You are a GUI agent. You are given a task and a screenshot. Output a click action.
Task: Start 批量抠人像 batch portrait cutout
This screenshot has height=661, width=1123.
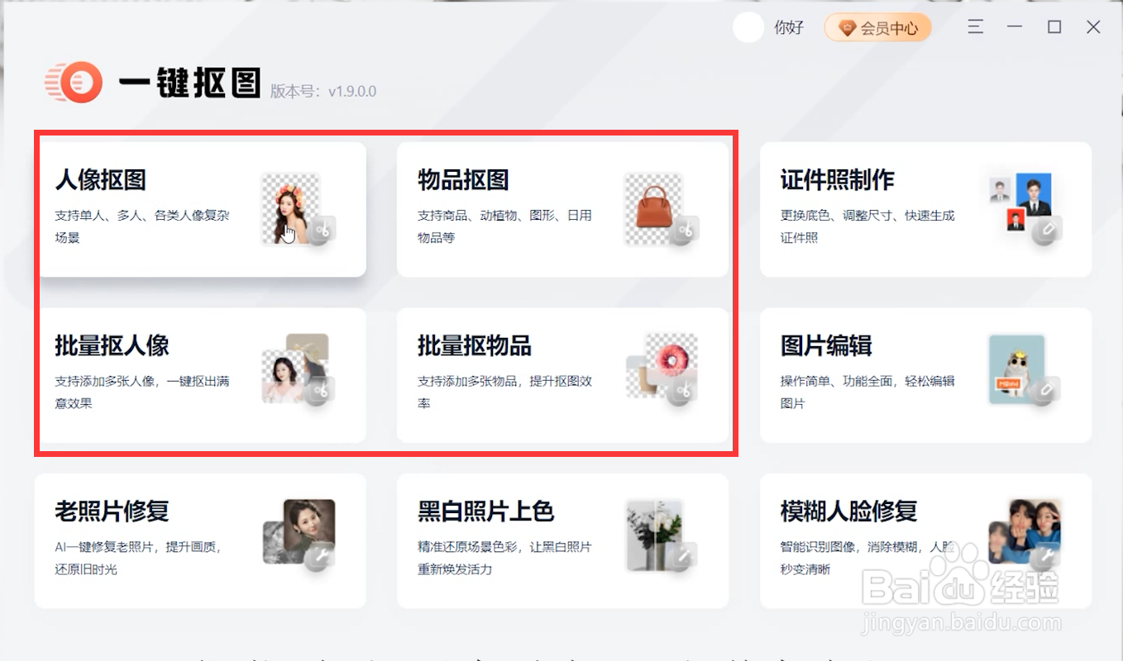click(165, 375)
